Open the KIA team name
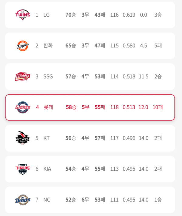Screen dimensions: 182x216 47,169
